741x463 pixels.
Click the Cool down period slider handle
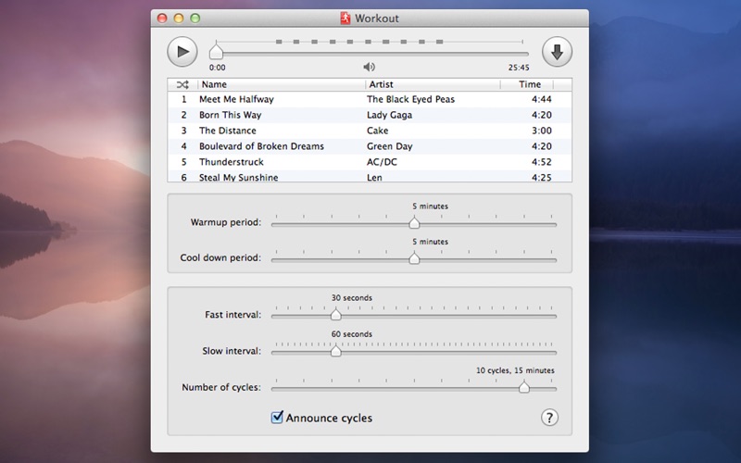(414, 258)
